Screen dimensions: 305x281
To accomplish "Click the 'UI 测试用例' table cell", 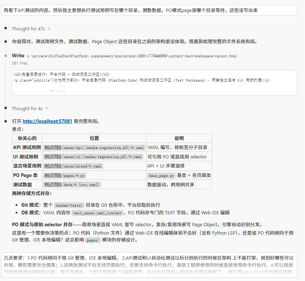I will (27, 157).
